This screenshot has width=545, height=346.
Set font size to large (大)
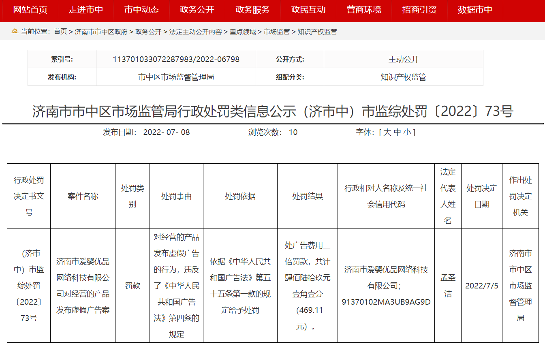pos(387,132)
